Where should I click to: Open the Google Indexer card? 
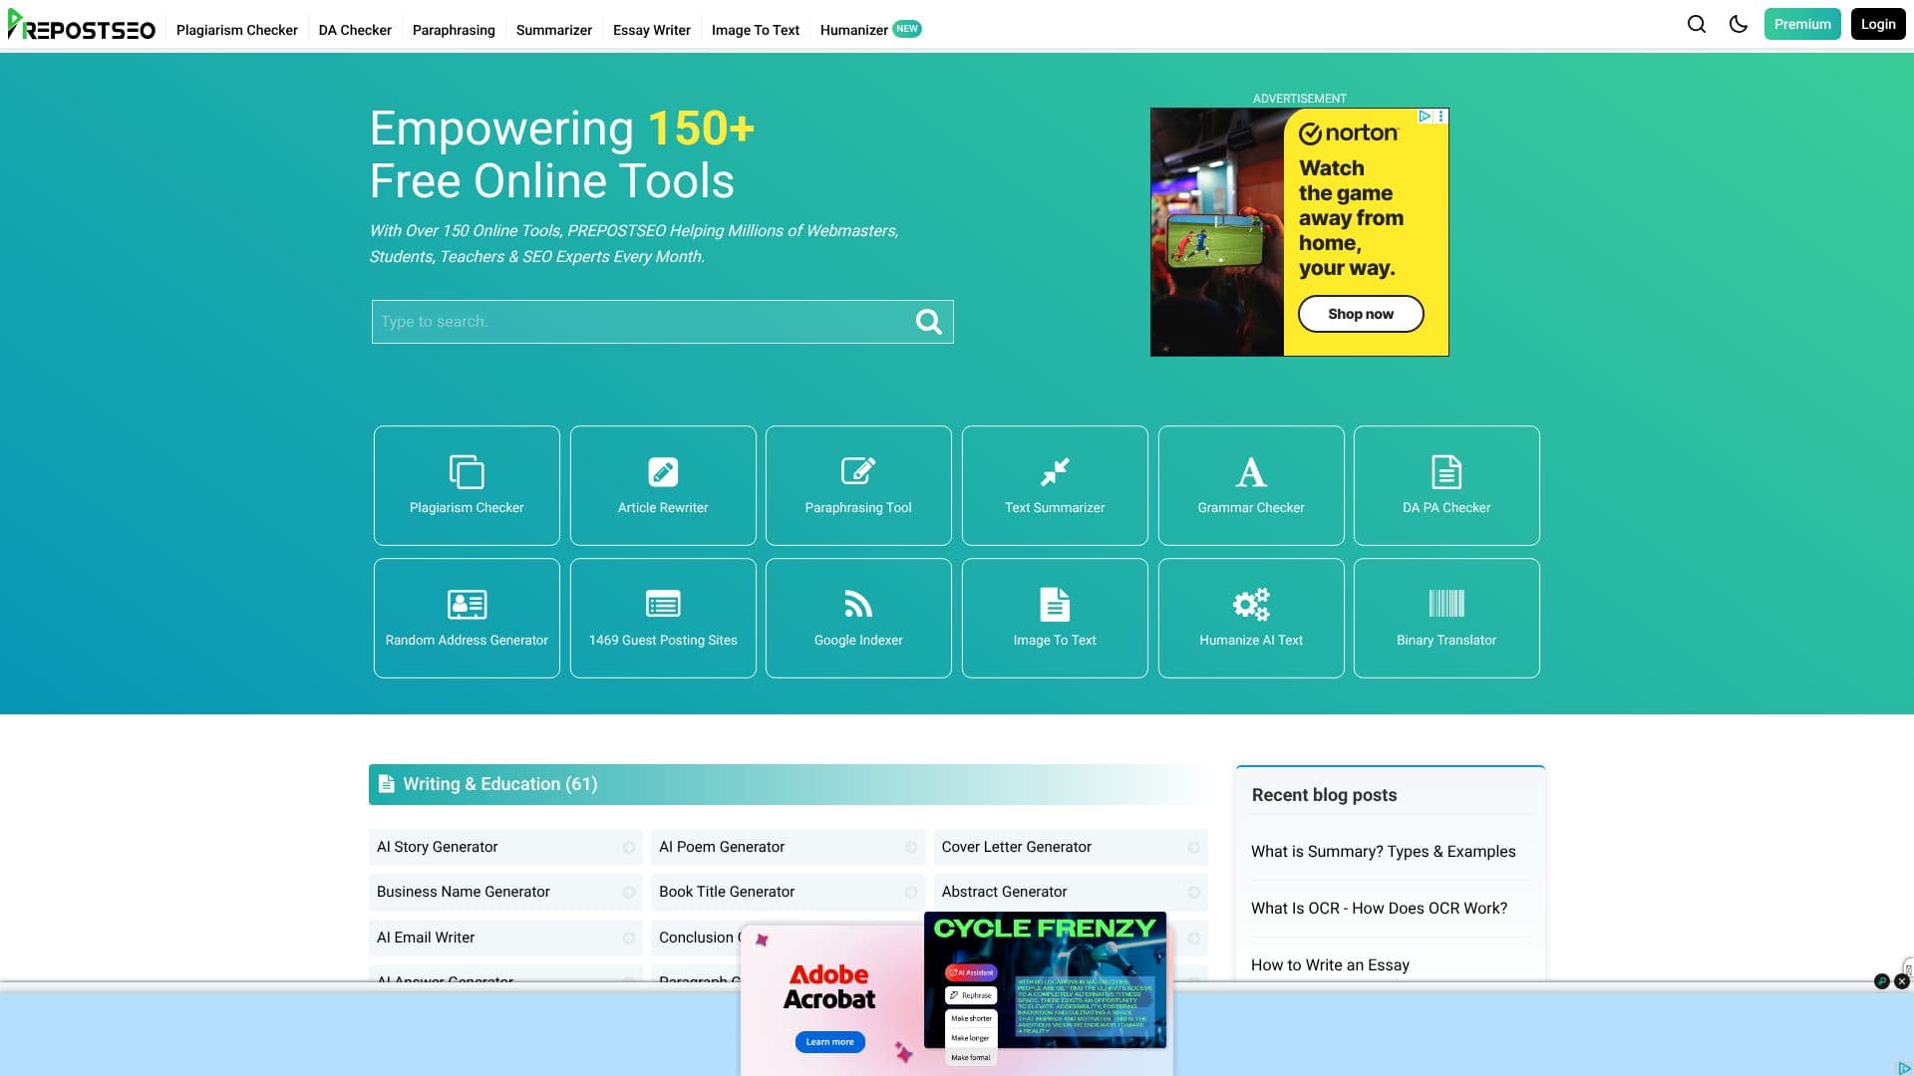(x=858, y=618)
